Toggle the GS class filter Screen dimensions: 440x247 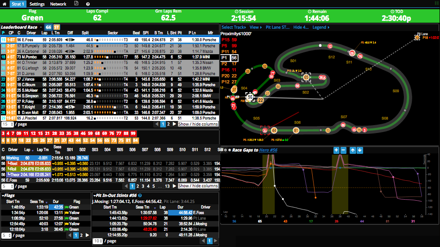tap(48, 27)
